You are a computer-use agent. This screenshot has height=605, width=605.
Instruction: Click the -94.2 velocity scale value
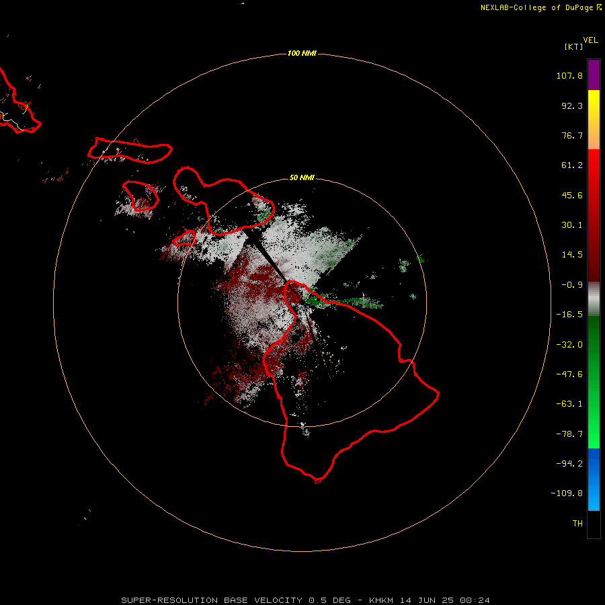click(569, 464)
